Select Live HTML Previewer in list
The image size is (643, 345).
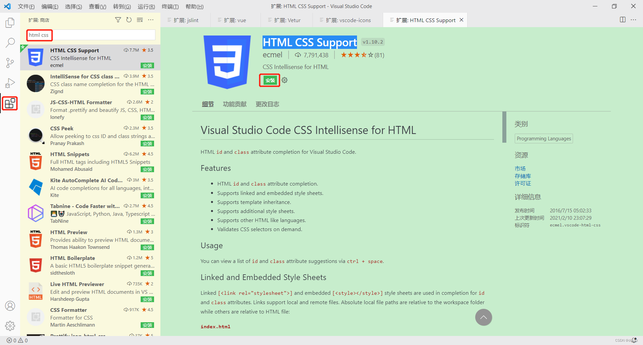pos(90,291)
